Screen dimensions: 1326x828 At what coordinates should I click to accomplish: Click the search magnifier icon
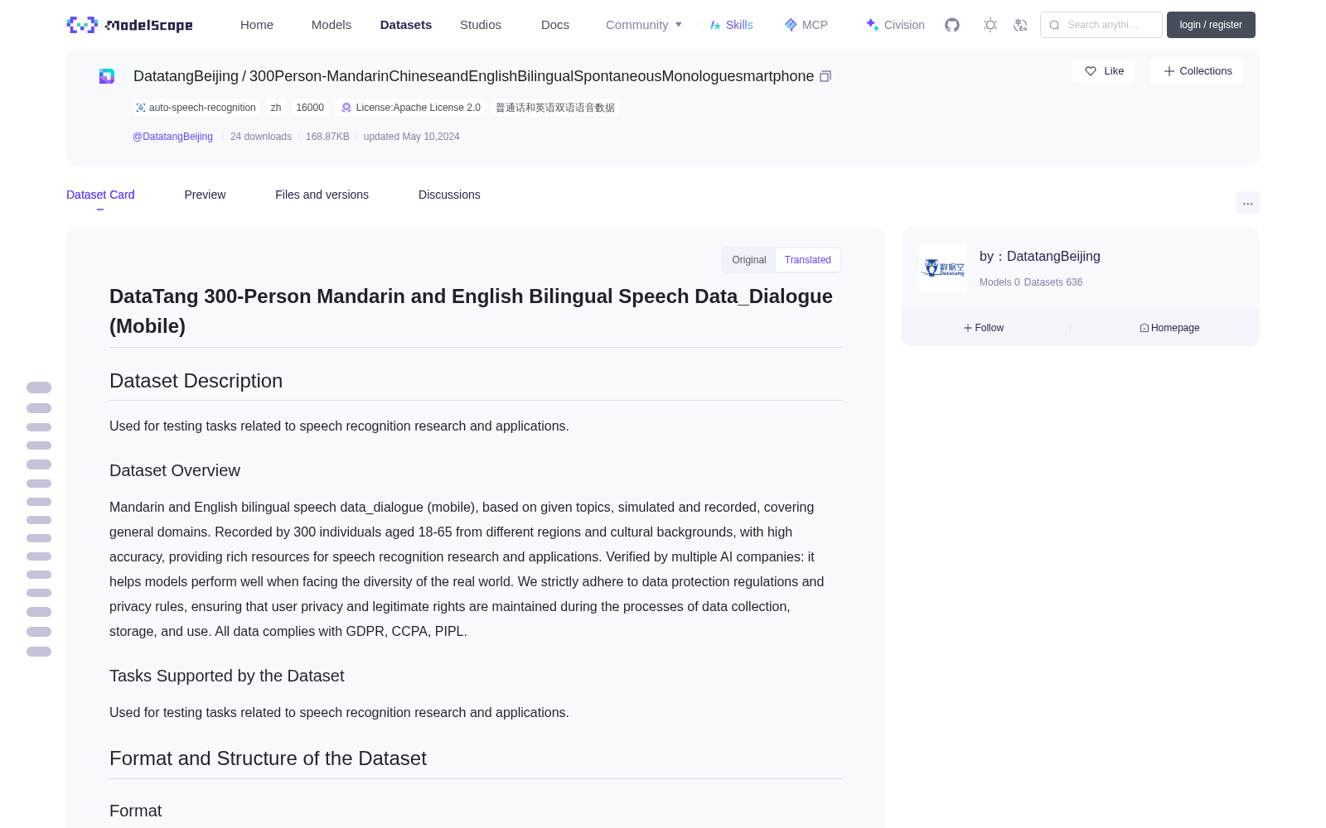point(1054,25)
